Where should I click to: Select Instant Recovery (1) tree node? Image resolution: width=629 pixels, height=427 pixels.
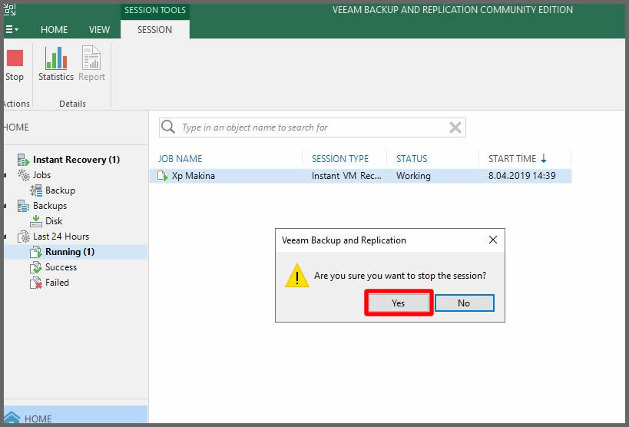[76, 160]
